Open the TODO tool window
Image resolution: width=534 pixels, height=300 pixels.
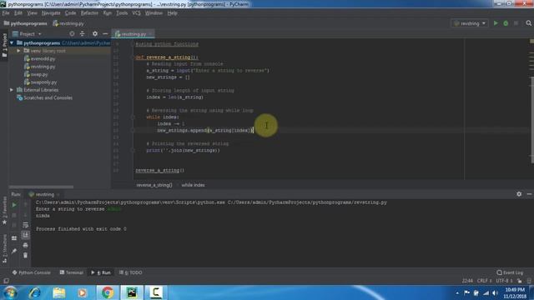point(130,272)
